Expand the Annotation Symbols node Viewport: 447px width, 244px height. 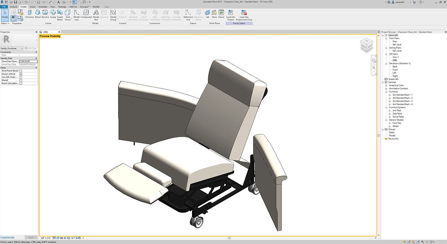386,89
